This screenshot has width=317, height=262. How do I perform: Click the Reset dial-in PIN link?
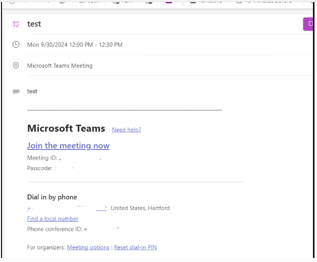(x=135, y=247)
